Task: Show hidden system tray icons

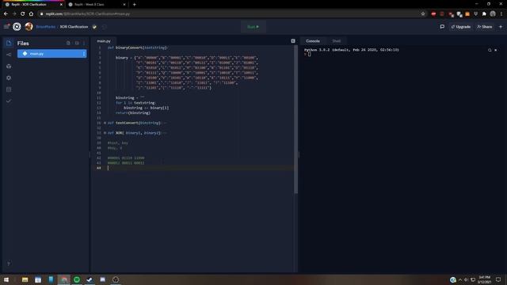Action: click(460, 279)
